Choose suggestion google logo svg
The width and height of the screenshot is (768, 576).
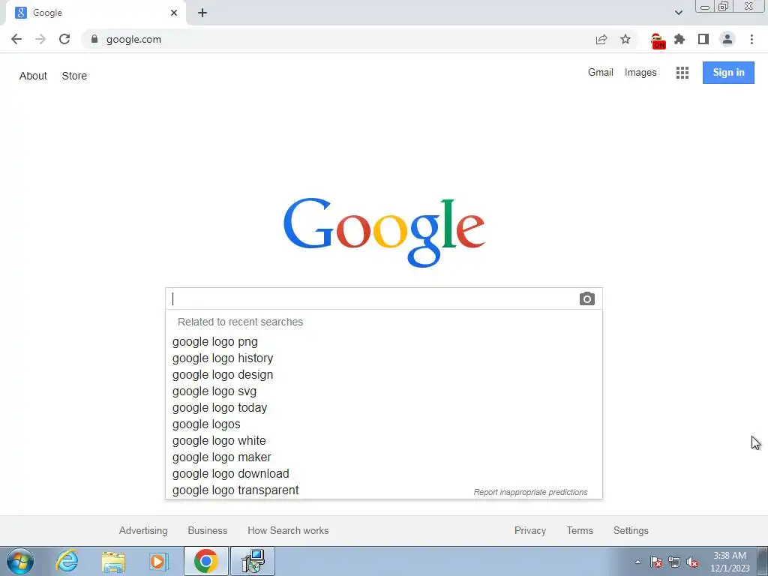(384, 391)
